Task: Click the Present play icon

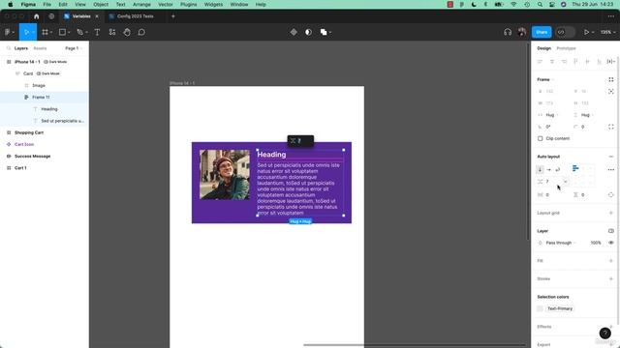Action: [x=587, y=32]
